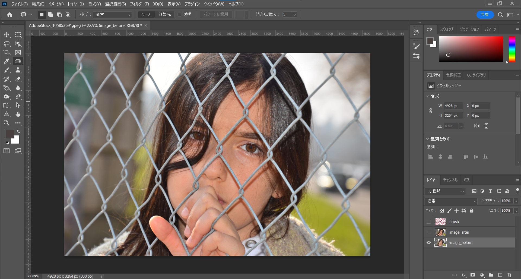Open the search magnifier icon

(x=500, y=15)
